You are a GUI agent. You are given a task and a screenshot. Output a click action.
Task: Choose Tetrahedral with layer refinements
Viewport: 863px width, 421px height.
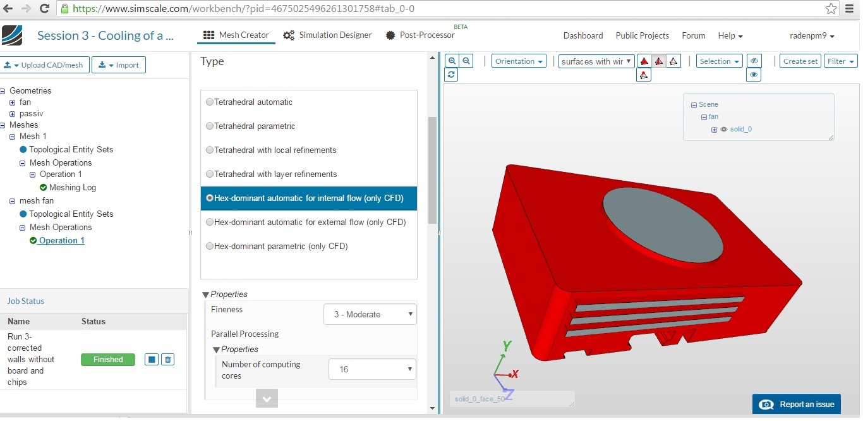[210, 174]
